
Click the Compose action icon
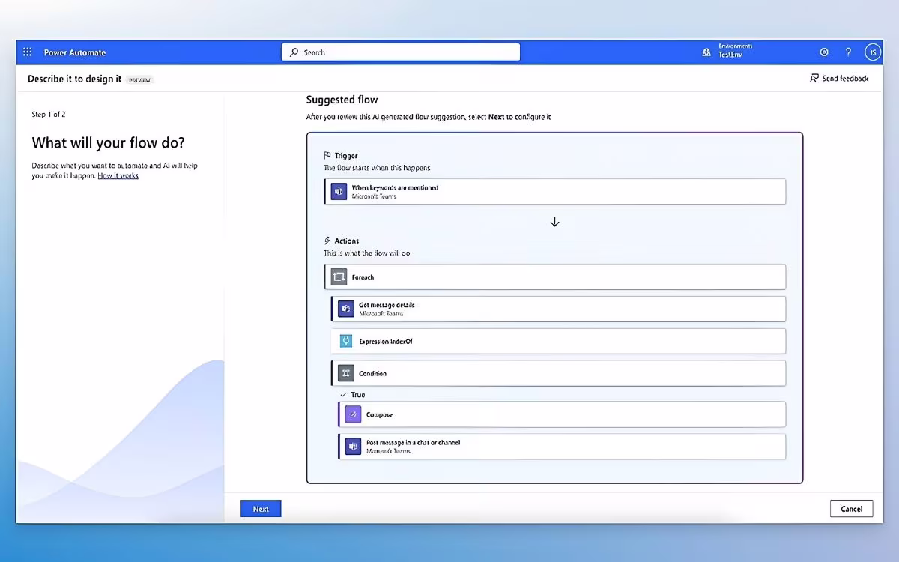(353, 414)
